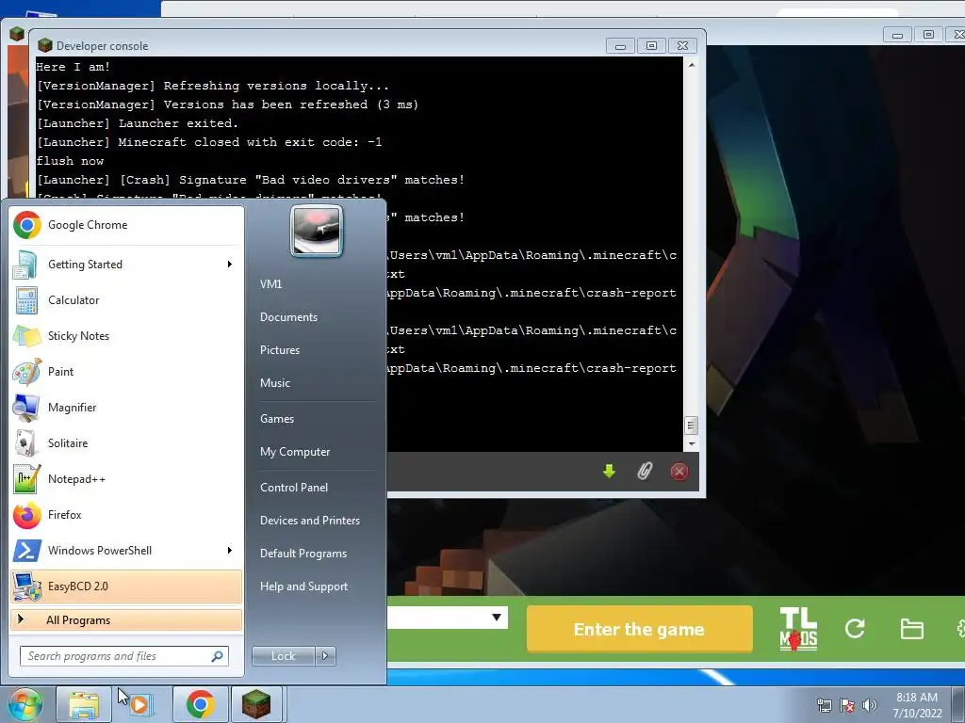Screen dimensions: 965x723
Task: Click the console scrollbar down arrow
Action: tap(692, 444)
